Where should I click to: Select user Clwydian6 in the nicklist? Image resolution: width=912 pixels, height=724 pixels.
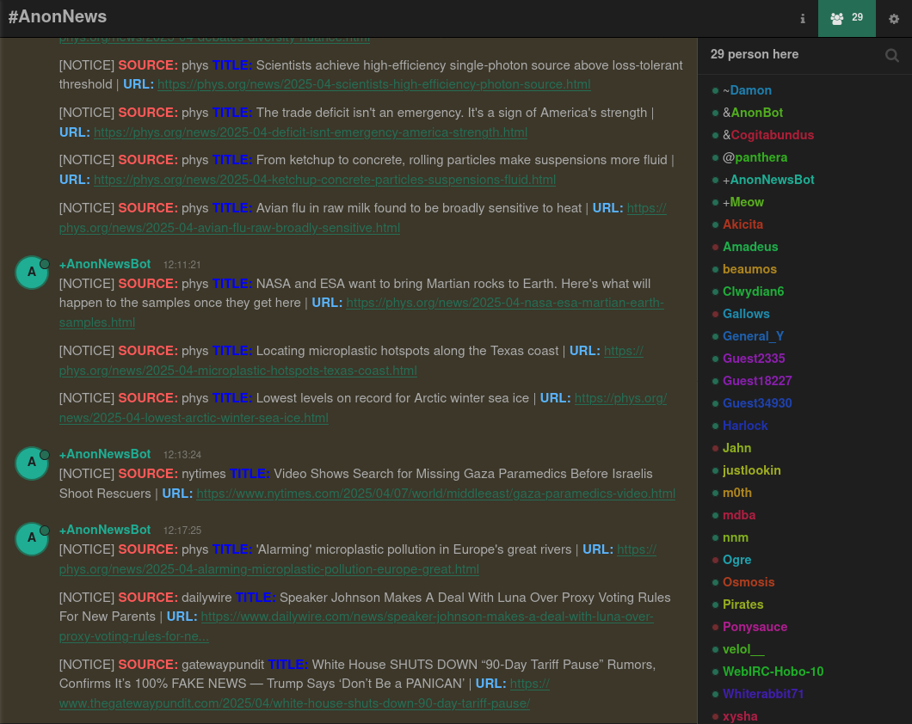coord(753,291)
